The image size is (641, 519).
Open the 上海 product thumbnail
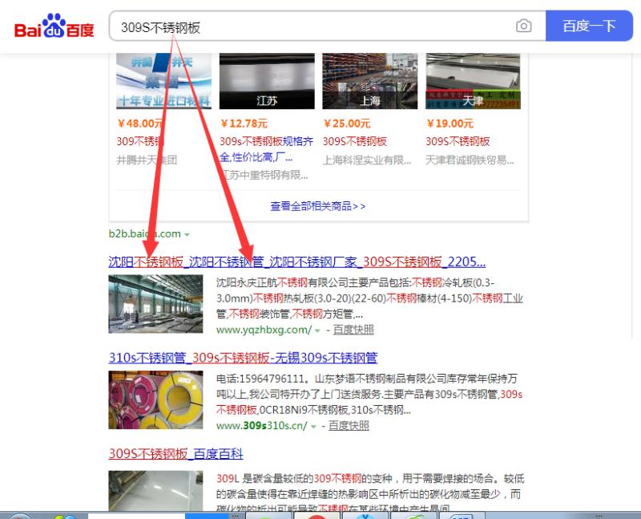(x=370, y=81)
